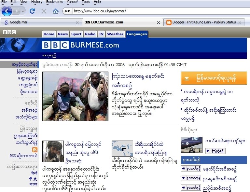Open the rescue flights video title link
Viewport: 250px width, 192px height.
[225, 141]
